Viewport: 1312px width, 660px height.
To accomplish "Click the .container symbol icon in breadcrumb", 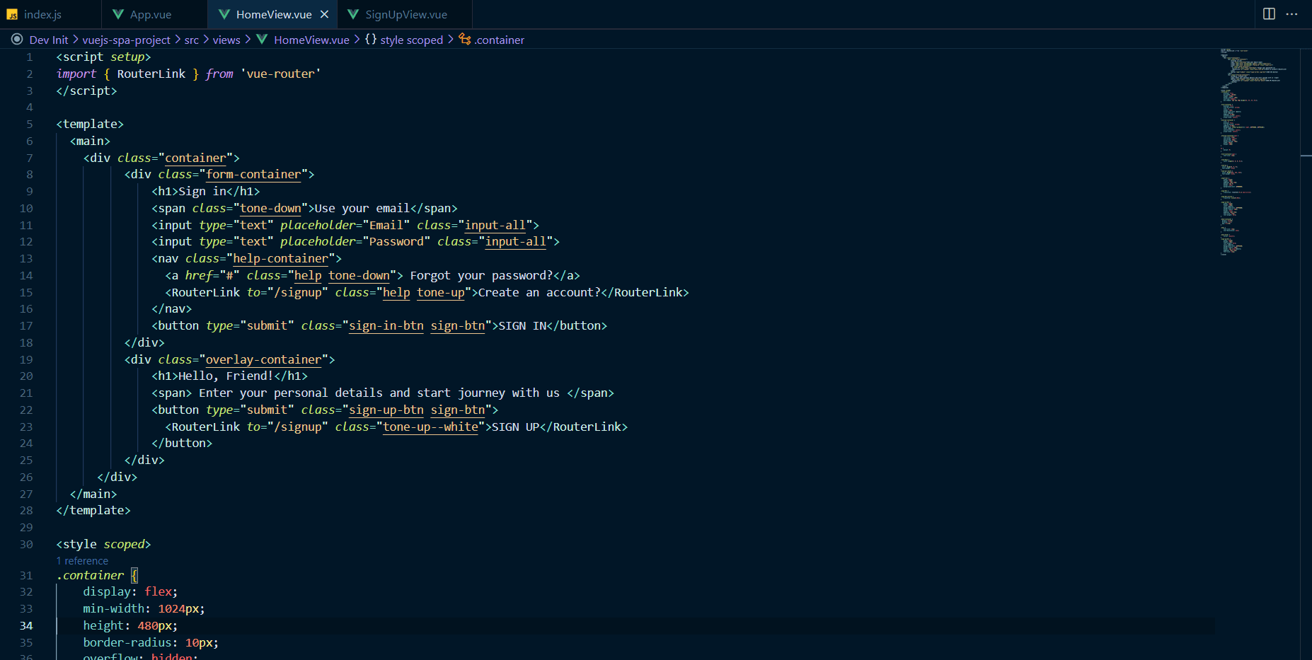I will 464,40.
